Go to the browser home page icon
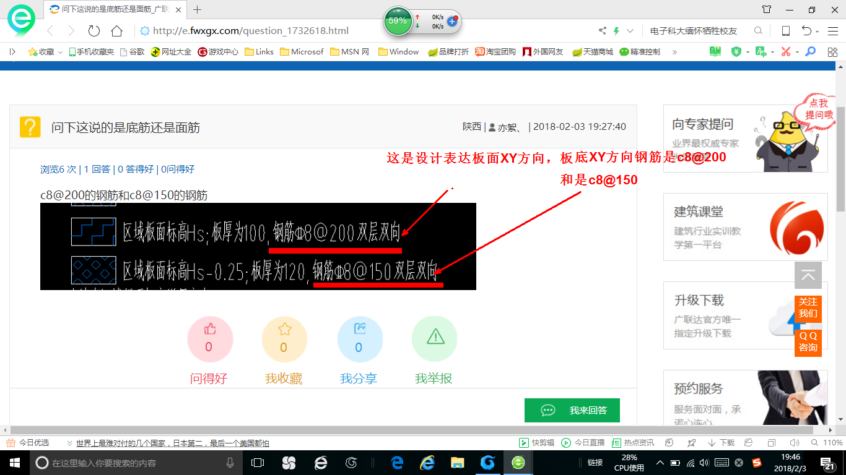 (116, 31)
